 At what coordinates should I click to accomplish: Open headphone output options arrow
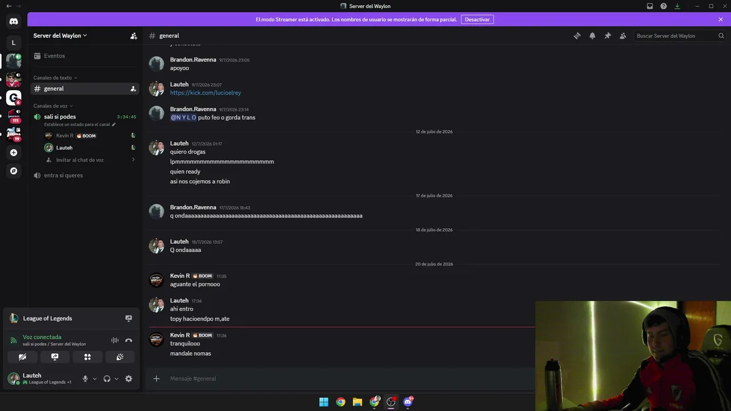click(117, 378)
